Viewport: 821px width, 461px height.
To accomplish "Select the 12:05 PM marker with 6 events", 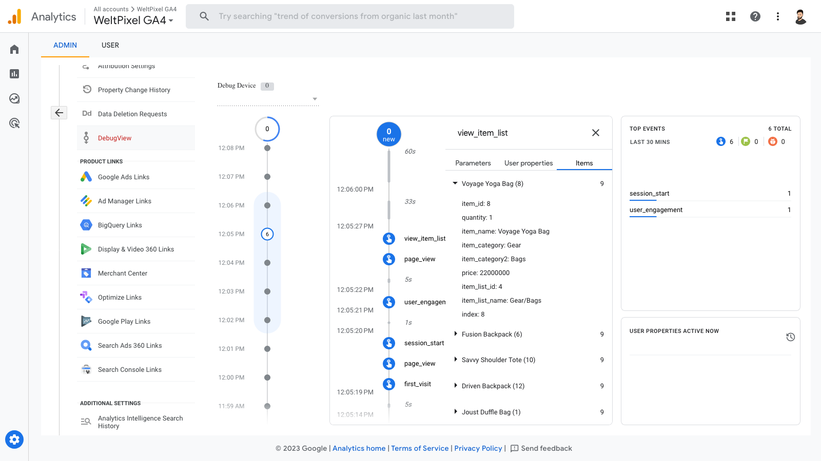I will point(267,234).
